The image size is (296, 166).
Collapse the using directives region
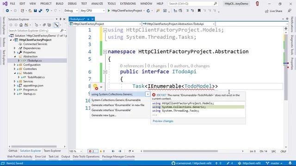pos(105,30)
